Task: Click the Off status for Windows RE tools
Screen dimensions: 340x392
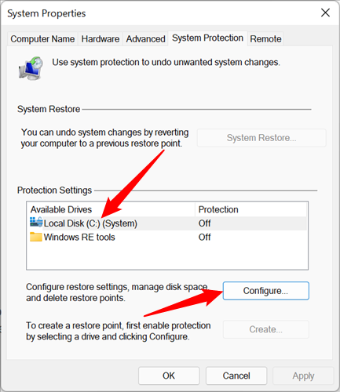Action: pos(204,237)
